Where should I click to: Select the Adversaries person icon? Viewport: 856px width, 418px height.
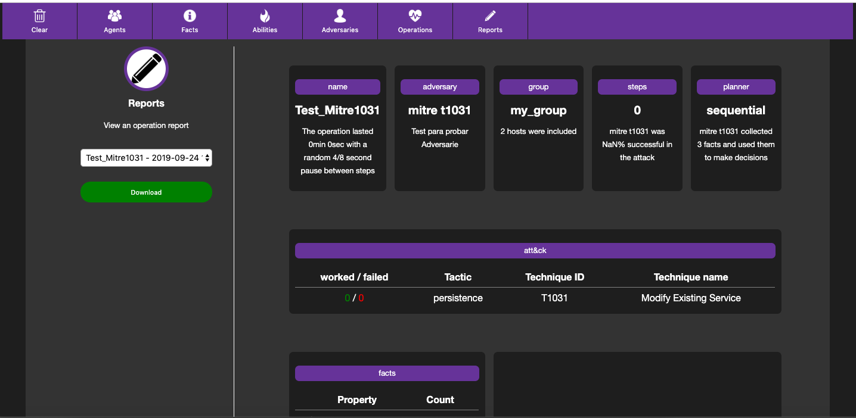point(340,16)
